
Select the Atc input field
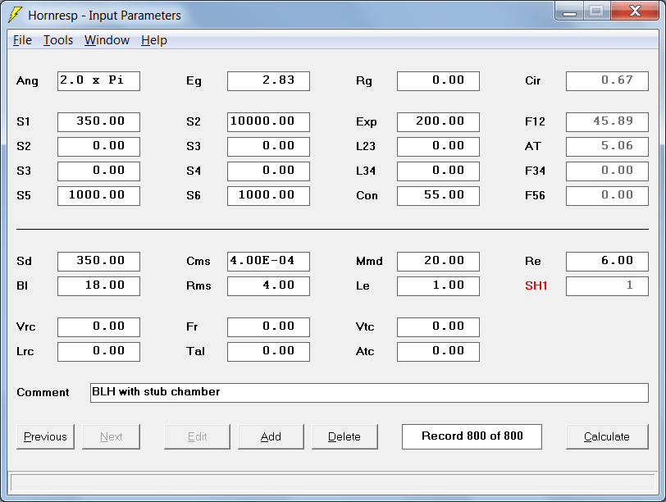coord(438,352)
